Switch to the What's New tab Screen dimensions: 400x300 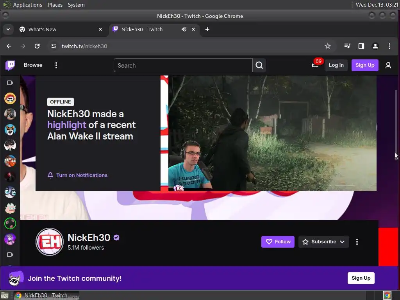coord(61,30)
